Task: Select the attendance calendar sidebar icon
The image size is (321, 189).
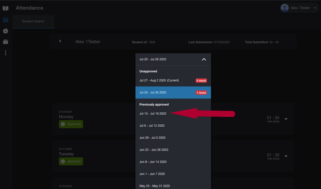Action: pos(6,20)
